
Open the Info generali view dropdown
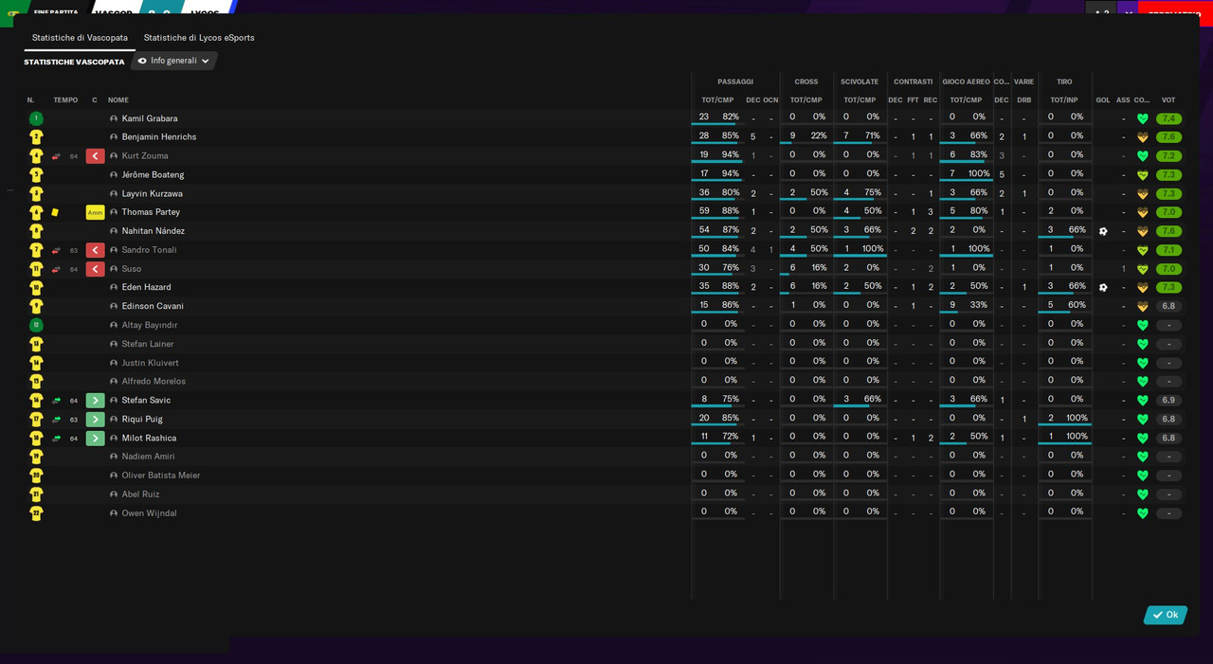click(173, 61)
